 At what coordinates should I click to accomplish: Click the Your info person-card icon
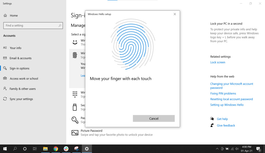pos(5,48)
